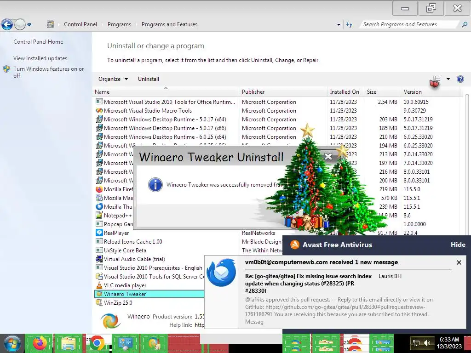Viewport: 471px width, 353px height.
Task: Select the UxStyle Core Beta entry
Action: click(x=125, y=251)
